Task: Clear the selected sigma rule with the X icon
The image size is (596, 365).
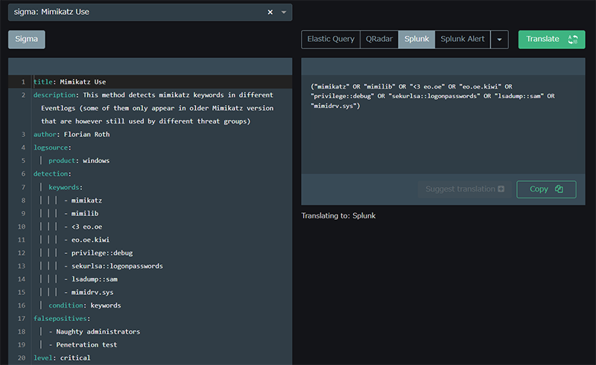Action: click(x=270, y=12)
